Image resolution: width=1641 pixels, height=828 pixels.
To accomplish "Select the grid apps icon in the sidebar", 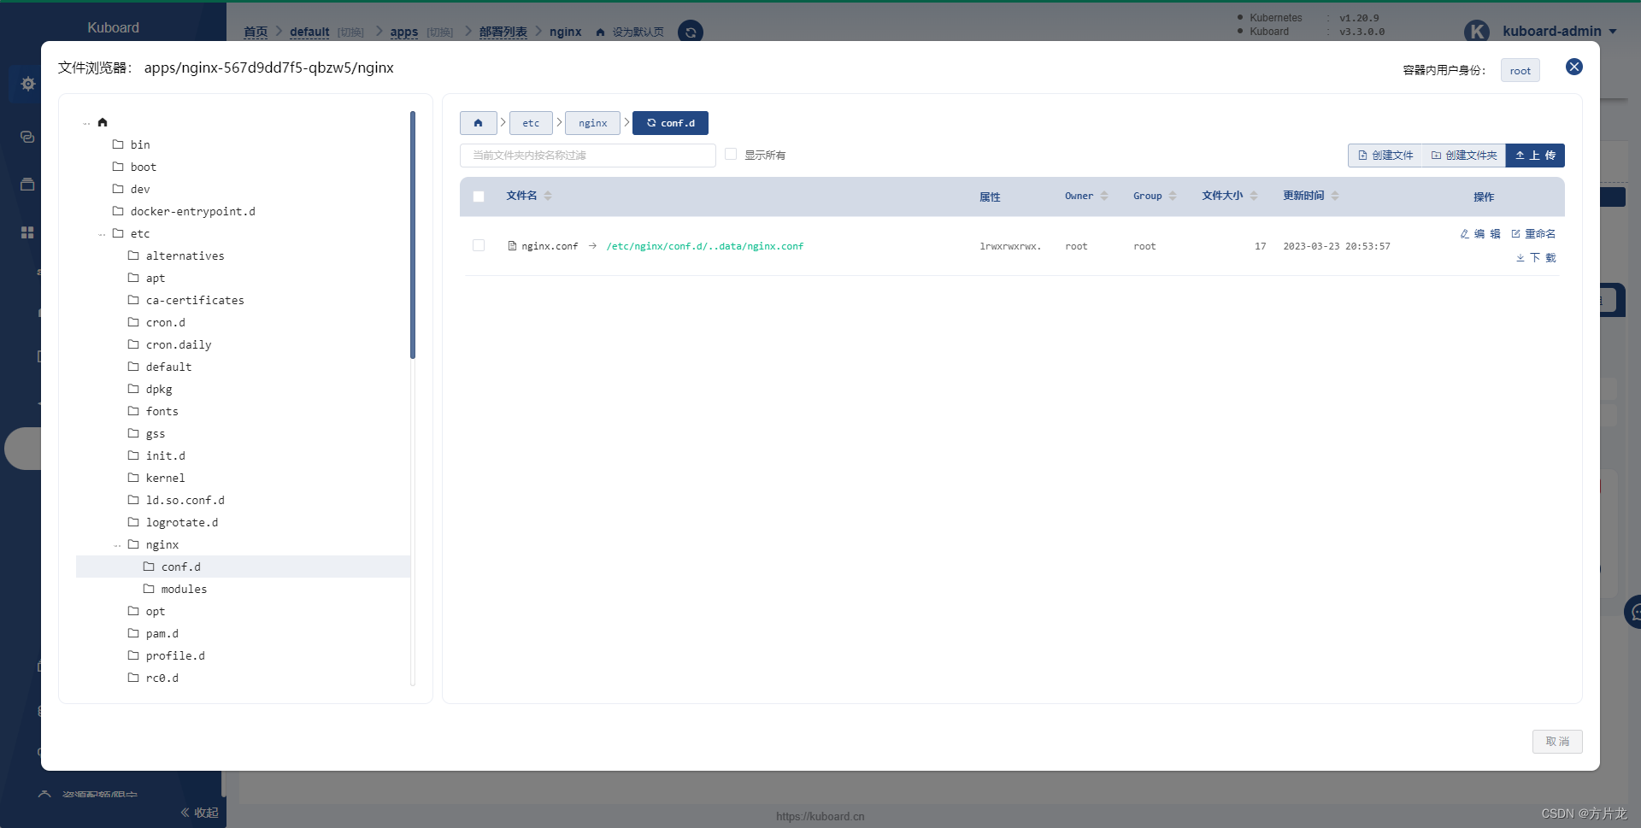I will 26,232.
